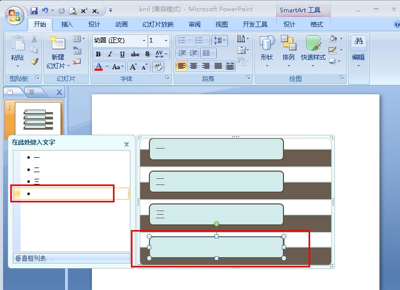Toggle Bold formatting

pyautogui.click(x=98, y=54)
